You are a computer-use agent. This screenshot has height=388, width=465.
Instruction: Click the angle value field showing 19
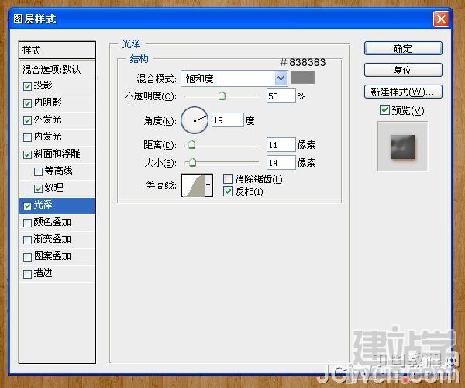tap(227, 120)
